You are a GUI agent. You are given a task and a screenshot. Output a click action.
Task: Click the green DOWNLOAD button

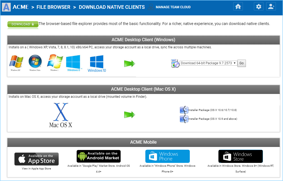pyautogui.click(x=23, y=24)
